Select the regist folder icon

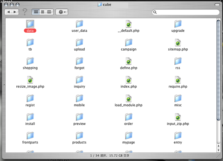pyautogui.click(x=30, y=98)
